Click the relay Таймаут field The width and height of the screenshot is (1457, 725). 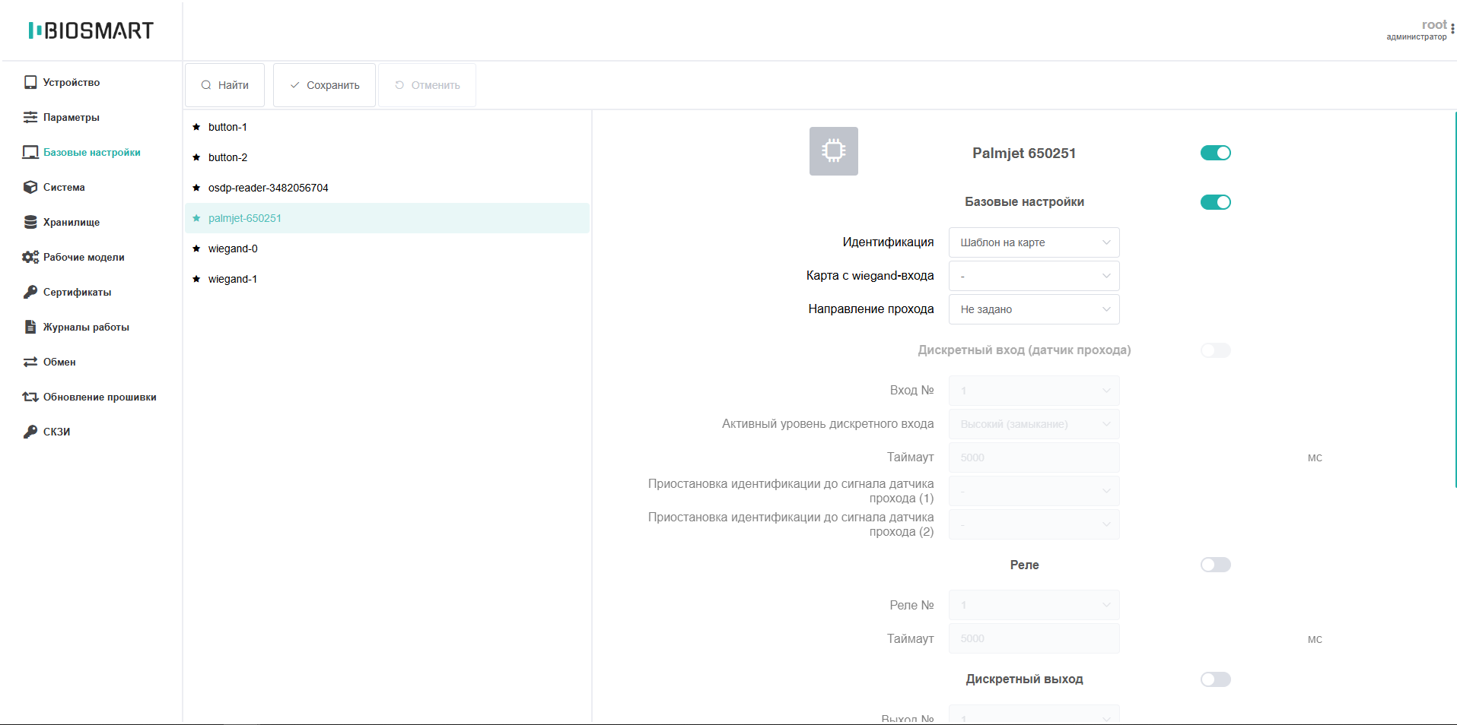1034,638
